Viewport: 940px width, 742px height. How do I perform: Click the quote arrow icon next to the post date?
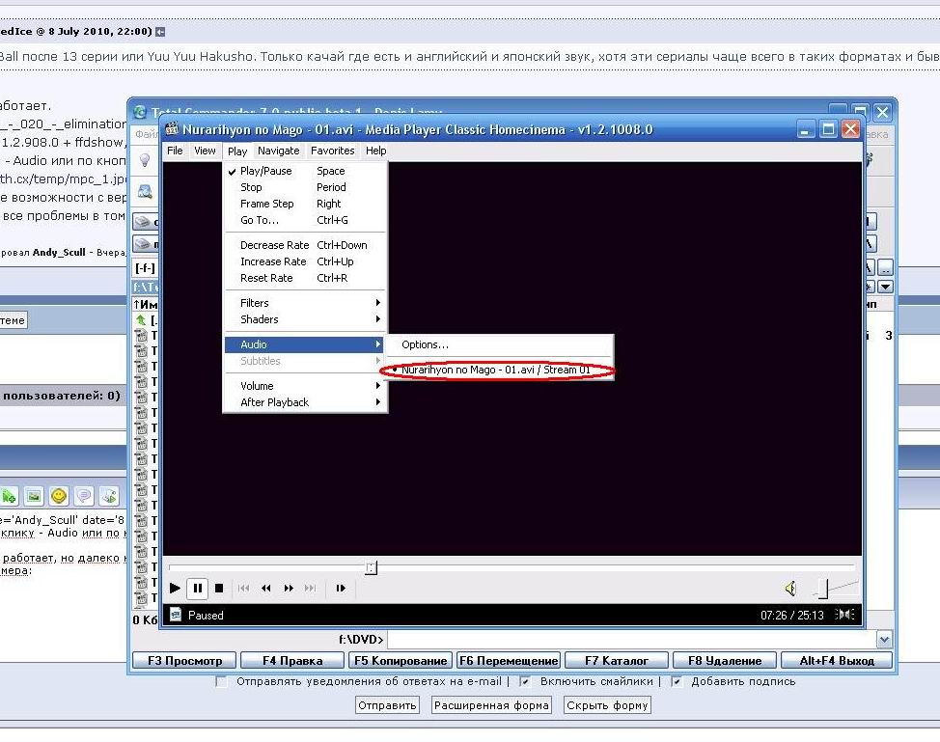point(160,32)
